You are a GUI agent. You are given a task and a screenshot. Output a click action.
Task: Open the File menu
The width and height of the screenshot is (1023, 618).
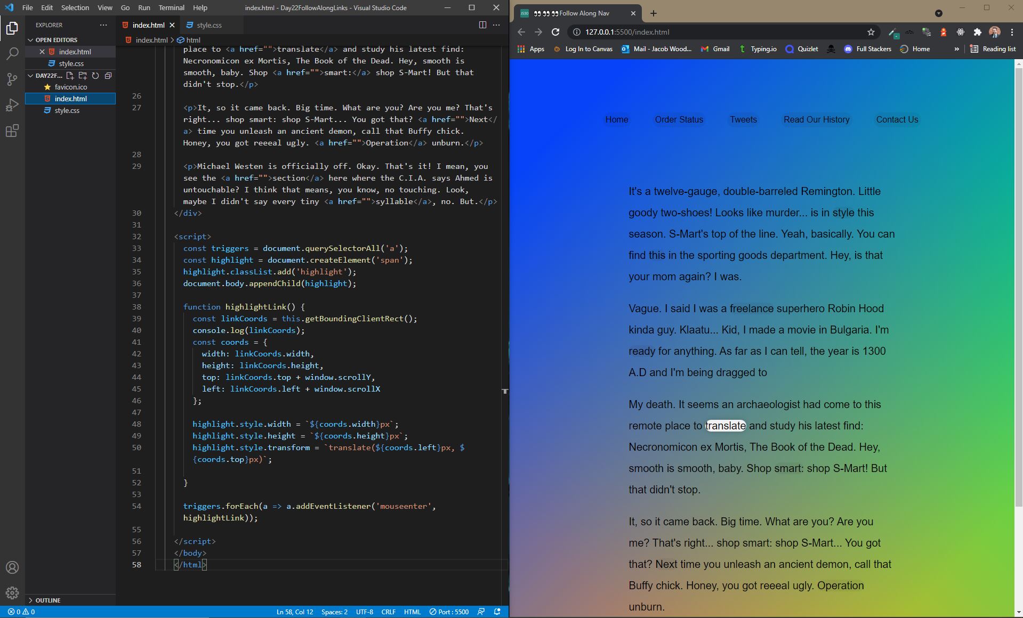27,7
